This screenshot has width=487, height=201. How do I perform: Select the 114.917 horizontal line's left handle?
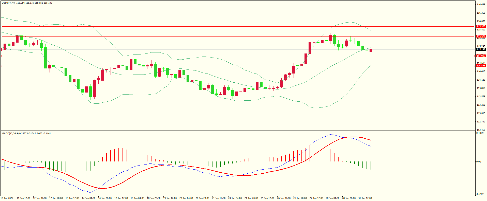coord(1,56)
